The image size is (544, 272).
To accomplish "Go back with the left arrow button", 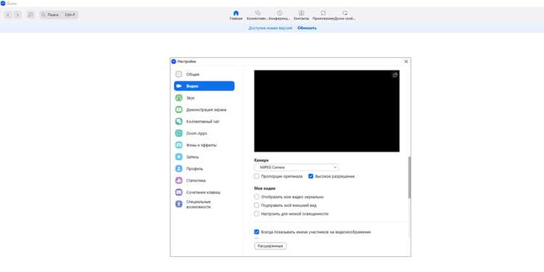I will (x=8, y=15).
